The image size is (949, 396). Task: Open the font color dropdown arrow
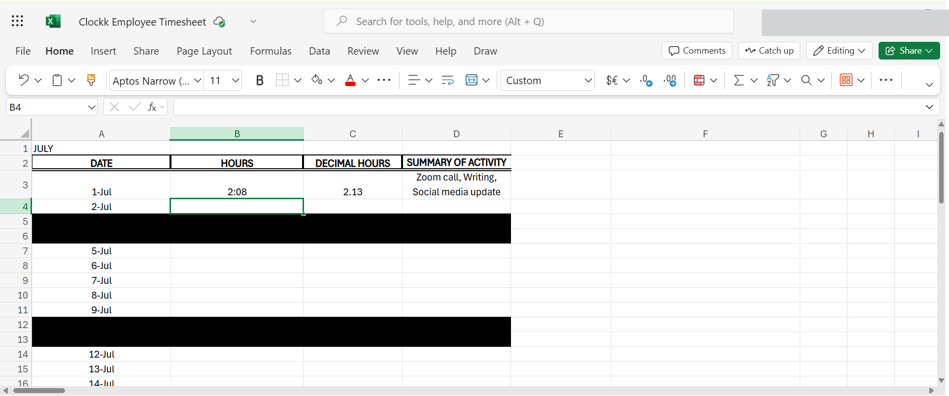click(x=365, y=80)
